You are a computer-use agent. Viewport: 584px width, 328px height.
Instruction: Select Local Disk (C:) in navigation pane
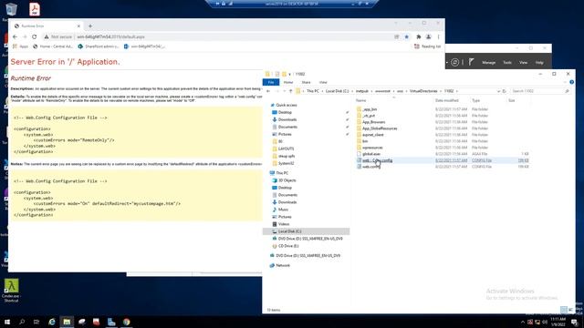pyautogui.click(x=307, y=231)
